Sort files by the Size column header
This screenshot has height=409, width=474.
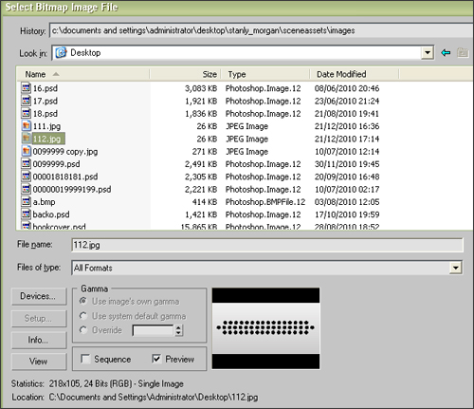(185, 74)
